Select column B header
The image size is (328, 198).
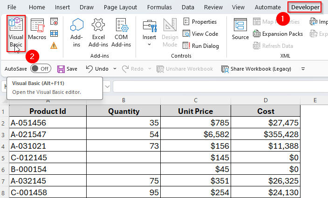coord(123,100)
